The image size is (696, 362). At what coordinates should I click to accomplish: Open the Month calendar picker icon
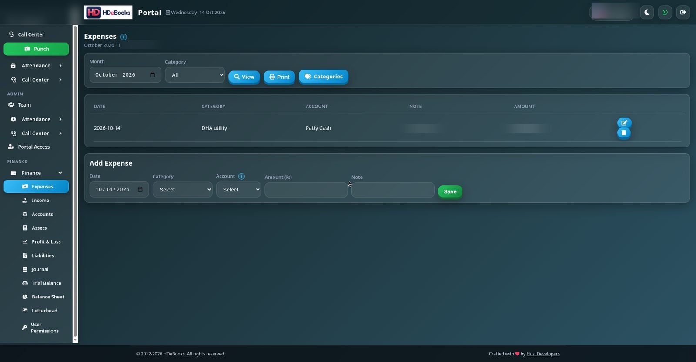click(152, 75)
